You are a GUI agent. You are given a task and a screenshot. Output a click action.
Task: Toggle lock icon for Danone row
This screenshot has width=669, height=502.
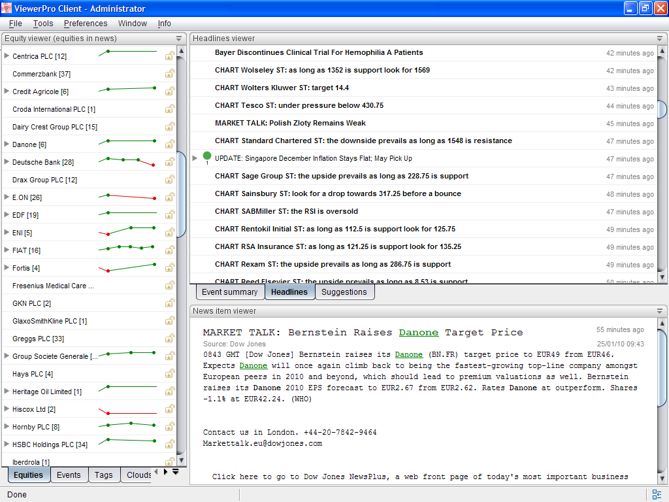point(170,144)
